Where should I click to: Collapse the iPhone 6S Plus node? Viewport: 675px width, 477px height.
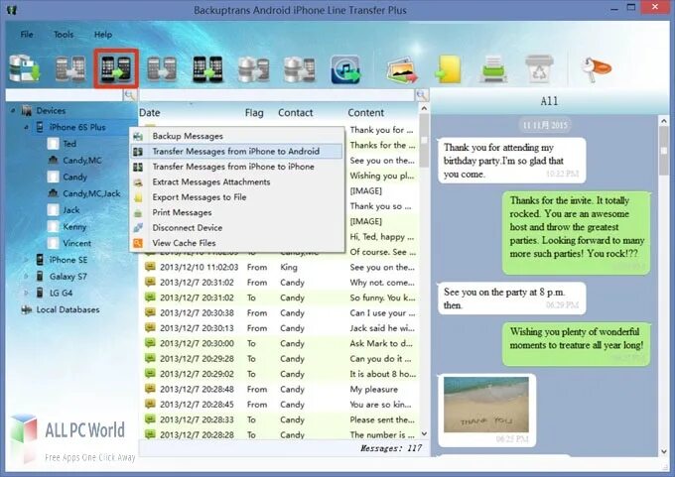(26, 127)
